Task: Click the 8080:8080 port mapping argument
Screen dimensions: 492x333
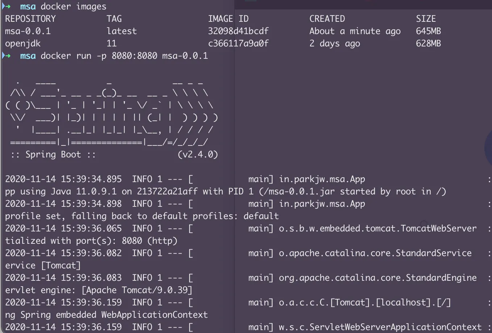Action: [134, 56]
